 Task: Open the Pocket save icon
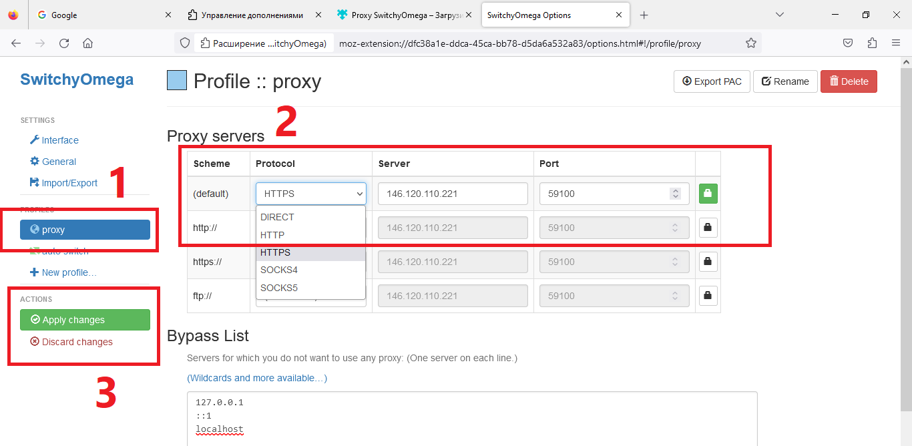[x=847, y=43]
